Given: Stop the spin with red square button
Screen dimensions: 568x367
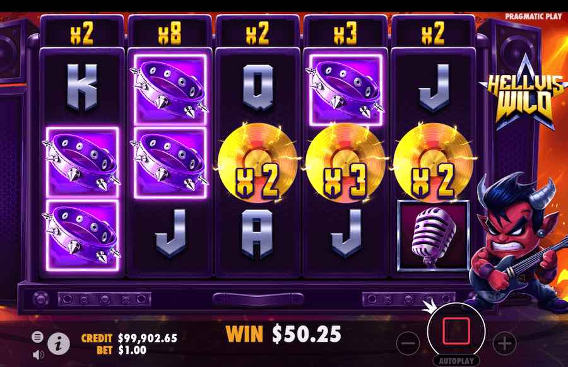Looking at the screenshot, I should click(456, 331).
